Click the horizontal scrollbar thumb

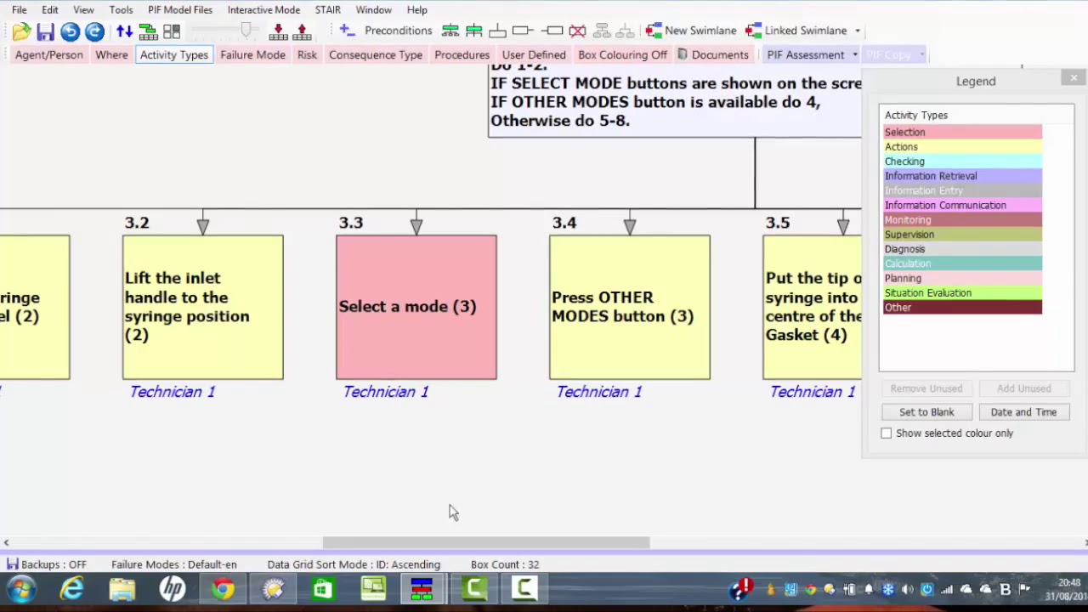(486, 543)
